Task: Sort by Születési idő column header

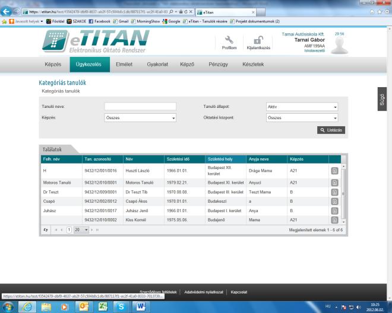Action: 185,159
